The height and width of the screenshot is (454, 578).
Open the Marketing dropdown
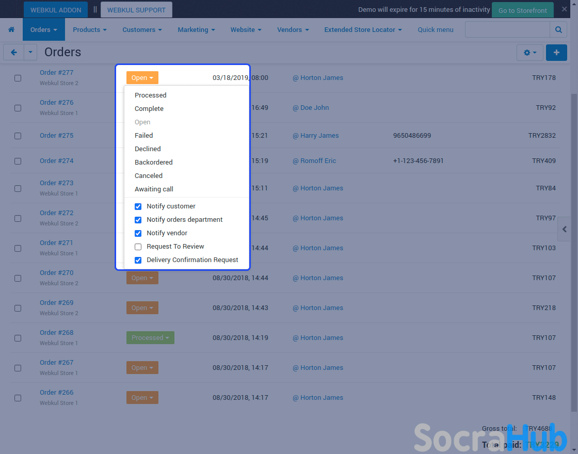pyautogui.click(x=196, y=29)
